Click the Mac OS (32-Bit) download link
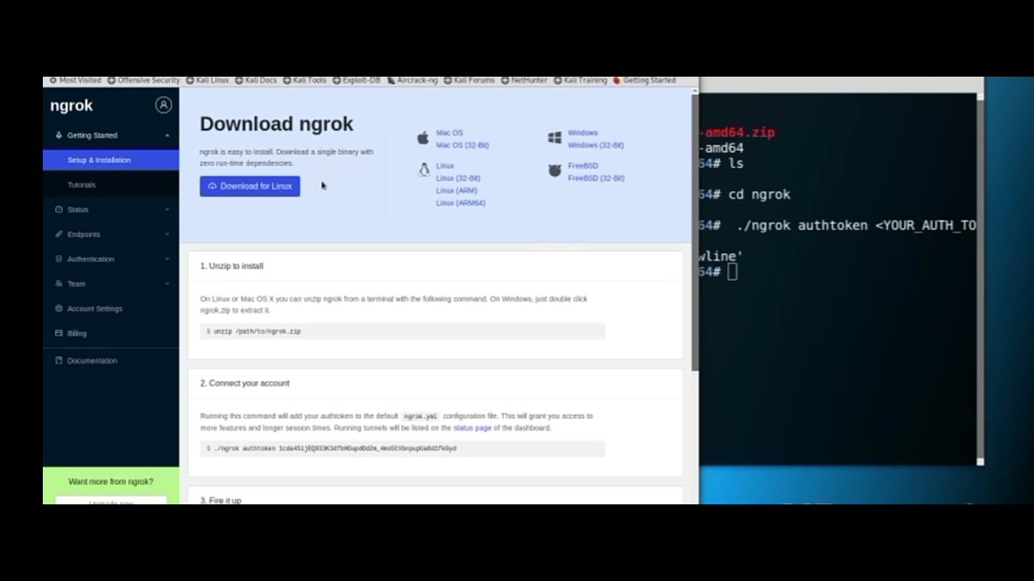This screenshot has width=1034, height=581. (462, 145)
